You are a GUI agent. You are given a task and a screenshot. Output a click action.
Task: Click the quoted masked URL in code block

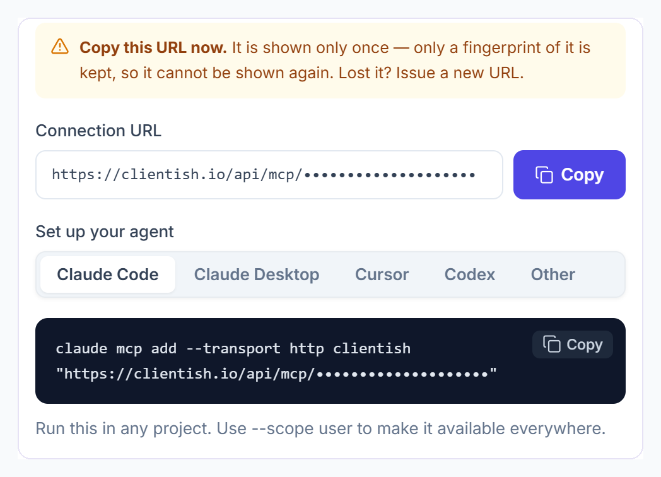pos(276,374)
